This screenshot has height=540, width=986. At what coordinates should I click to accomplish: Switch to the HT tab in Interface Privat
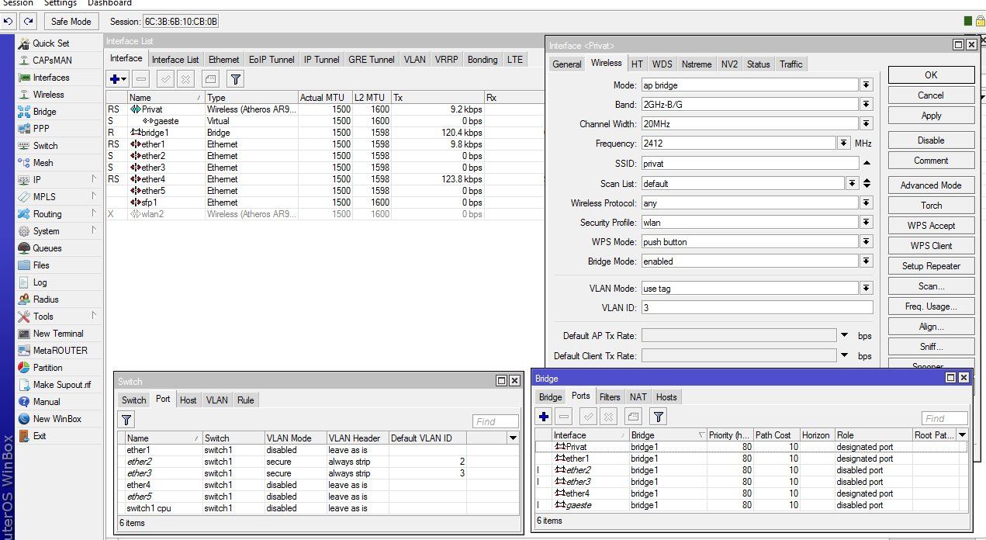[637, 64]
